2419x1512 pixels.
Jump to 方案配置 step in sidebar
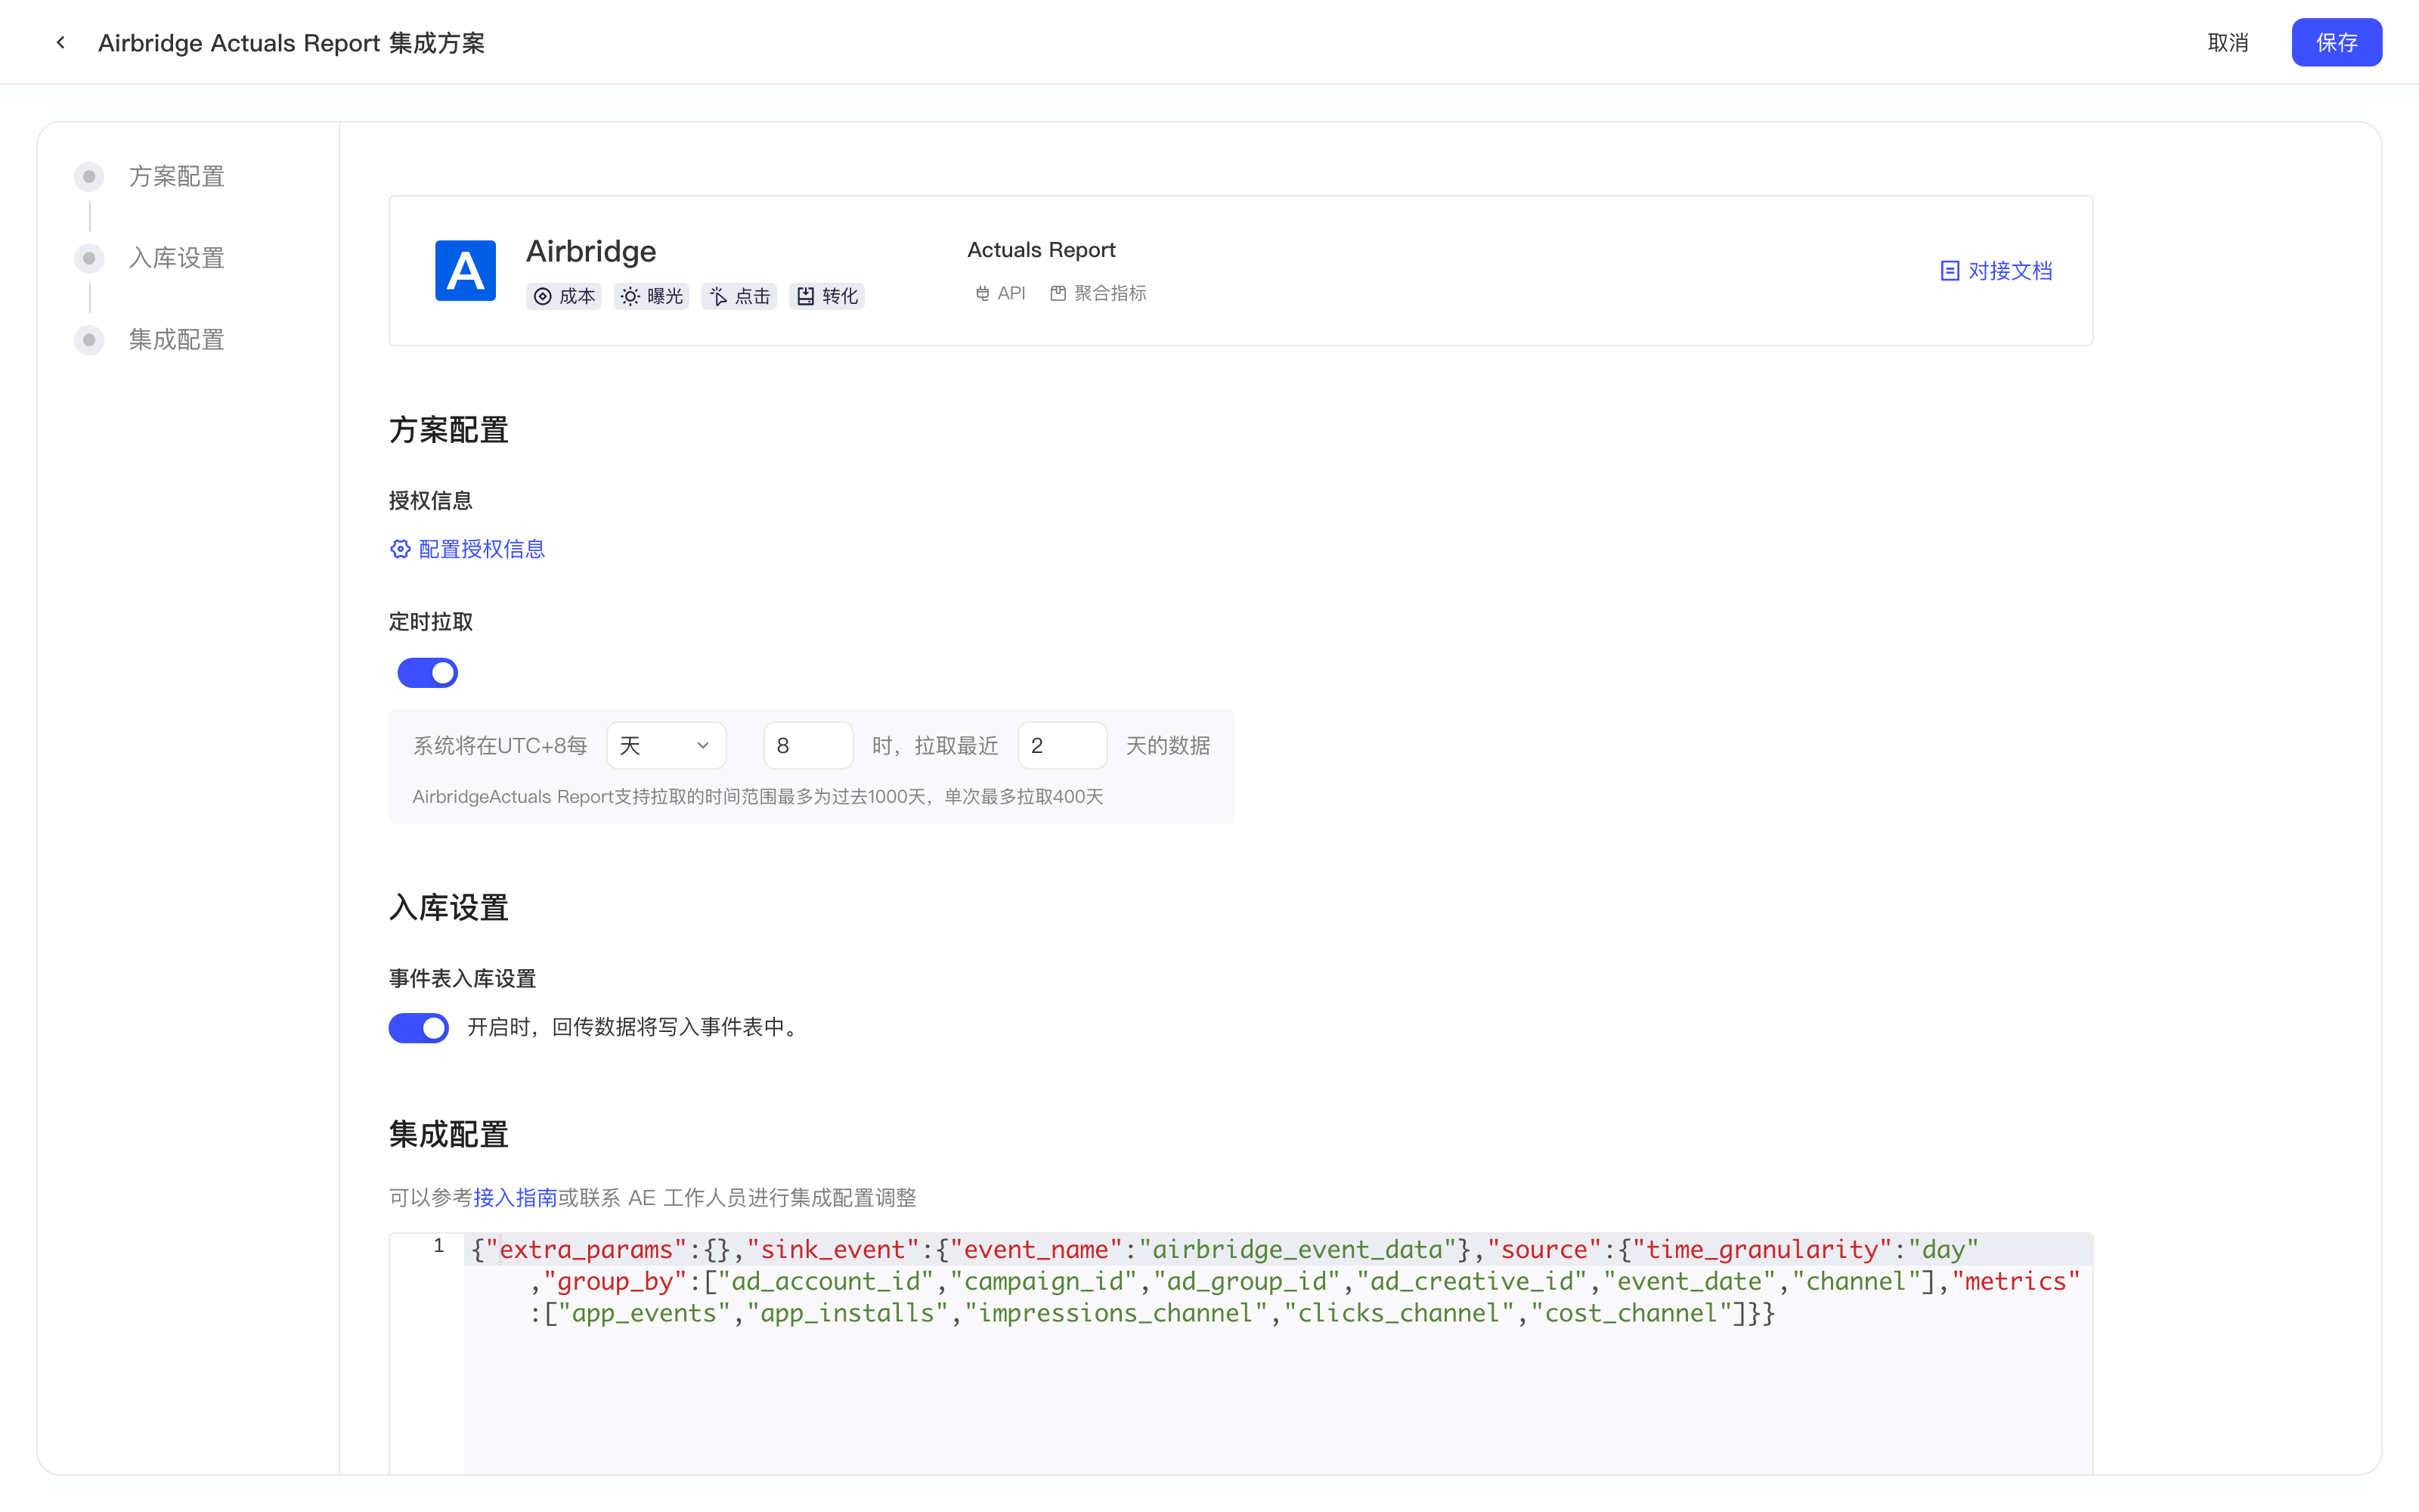tap(176, 177)
